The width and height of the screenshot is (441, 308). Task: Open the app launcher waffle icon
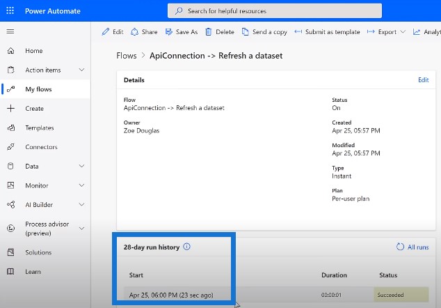tap(10, 10)
